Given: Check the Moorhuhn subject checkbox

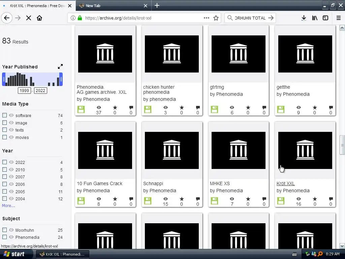Looking at the screenshot, I should point(4,230).
